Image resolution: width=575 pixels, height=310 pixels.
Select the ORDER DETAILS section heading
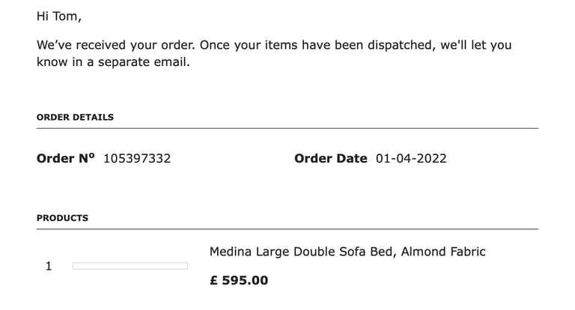75,117
